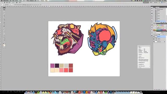
Task: Launch Bridge from the application bar
Action: 4,2
